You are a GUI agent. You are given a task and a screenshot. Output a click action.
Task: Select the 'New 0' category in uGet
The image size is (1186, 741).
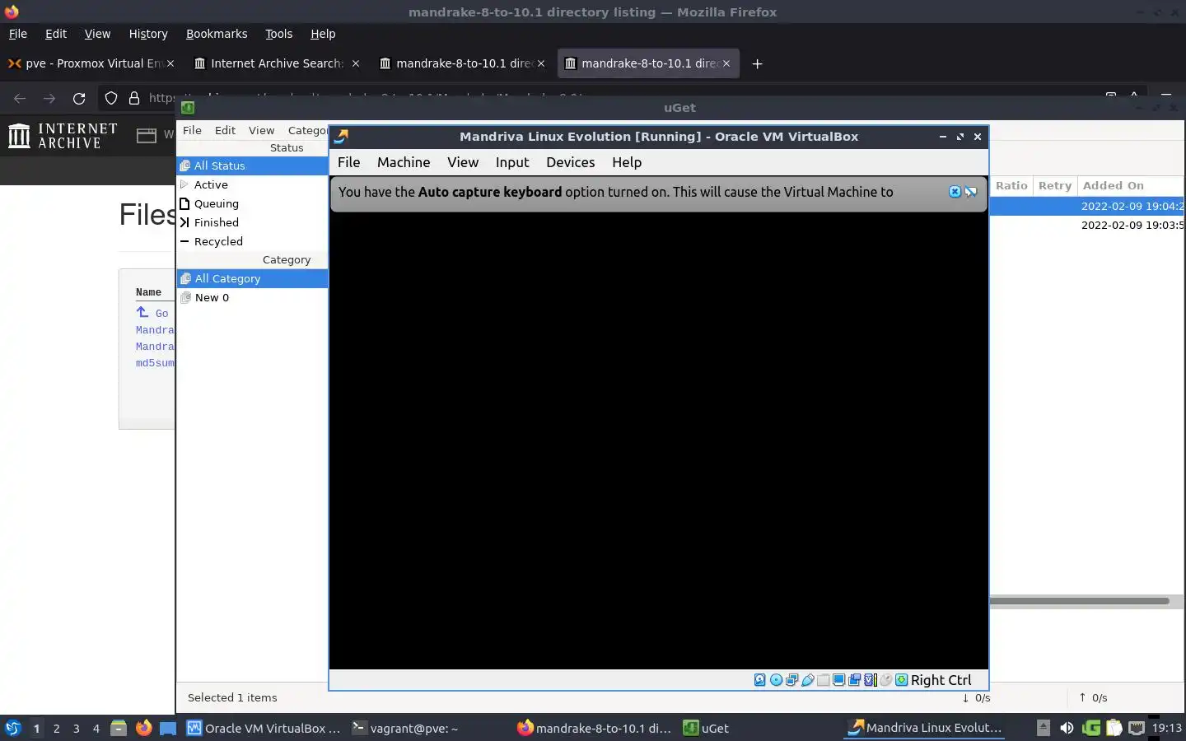(252, 297)
